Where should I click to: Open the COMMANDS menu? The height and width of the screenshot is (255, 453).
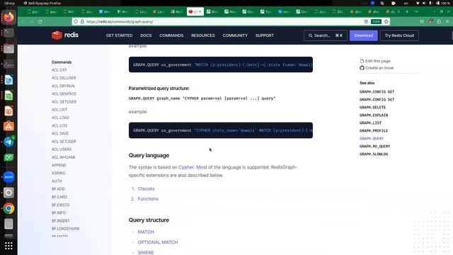[171, 35]
